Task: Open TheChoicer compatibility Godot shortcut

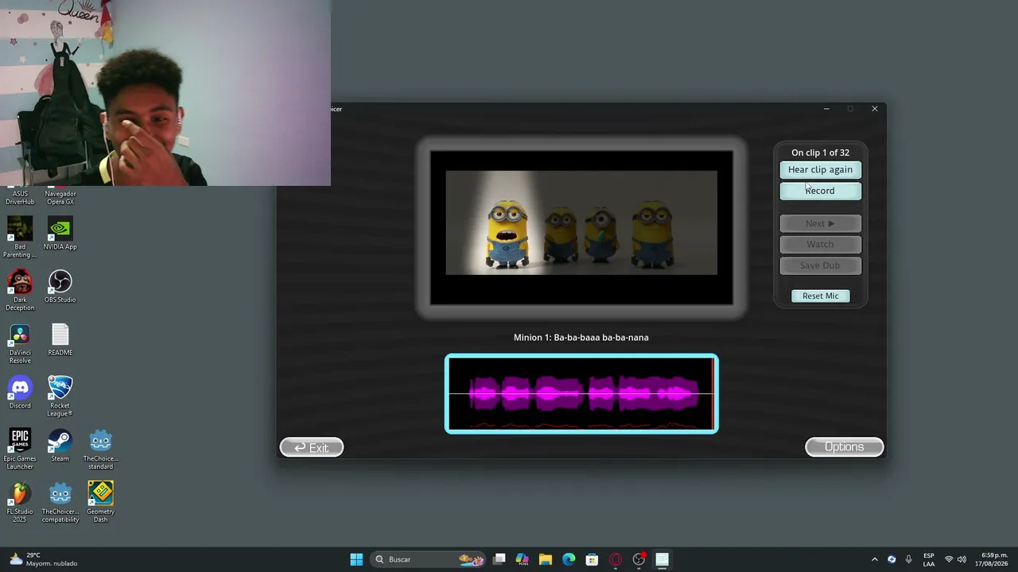Action: (60, 501)
